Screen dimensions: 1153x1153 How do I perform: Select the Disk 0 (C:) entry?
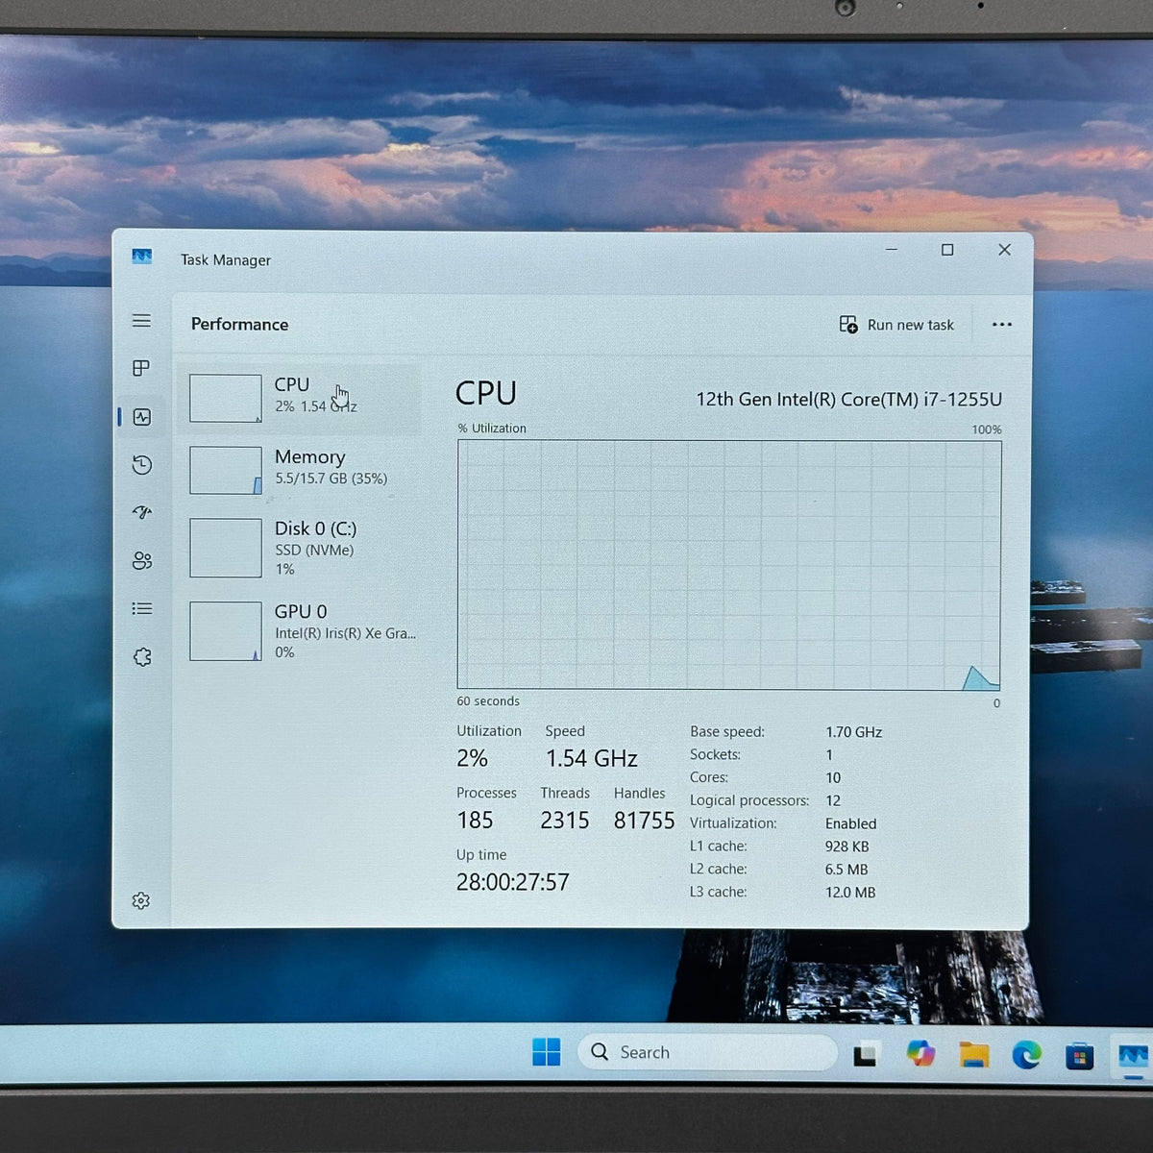pos(300,548)
